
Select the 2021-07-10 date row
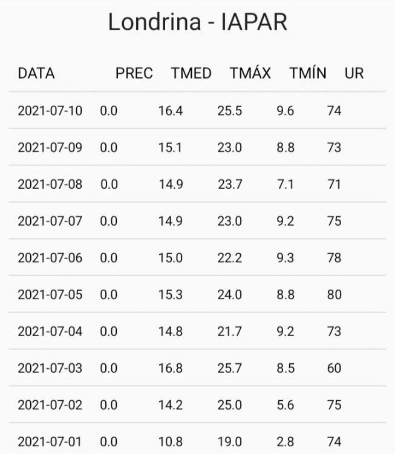(50, 111)
